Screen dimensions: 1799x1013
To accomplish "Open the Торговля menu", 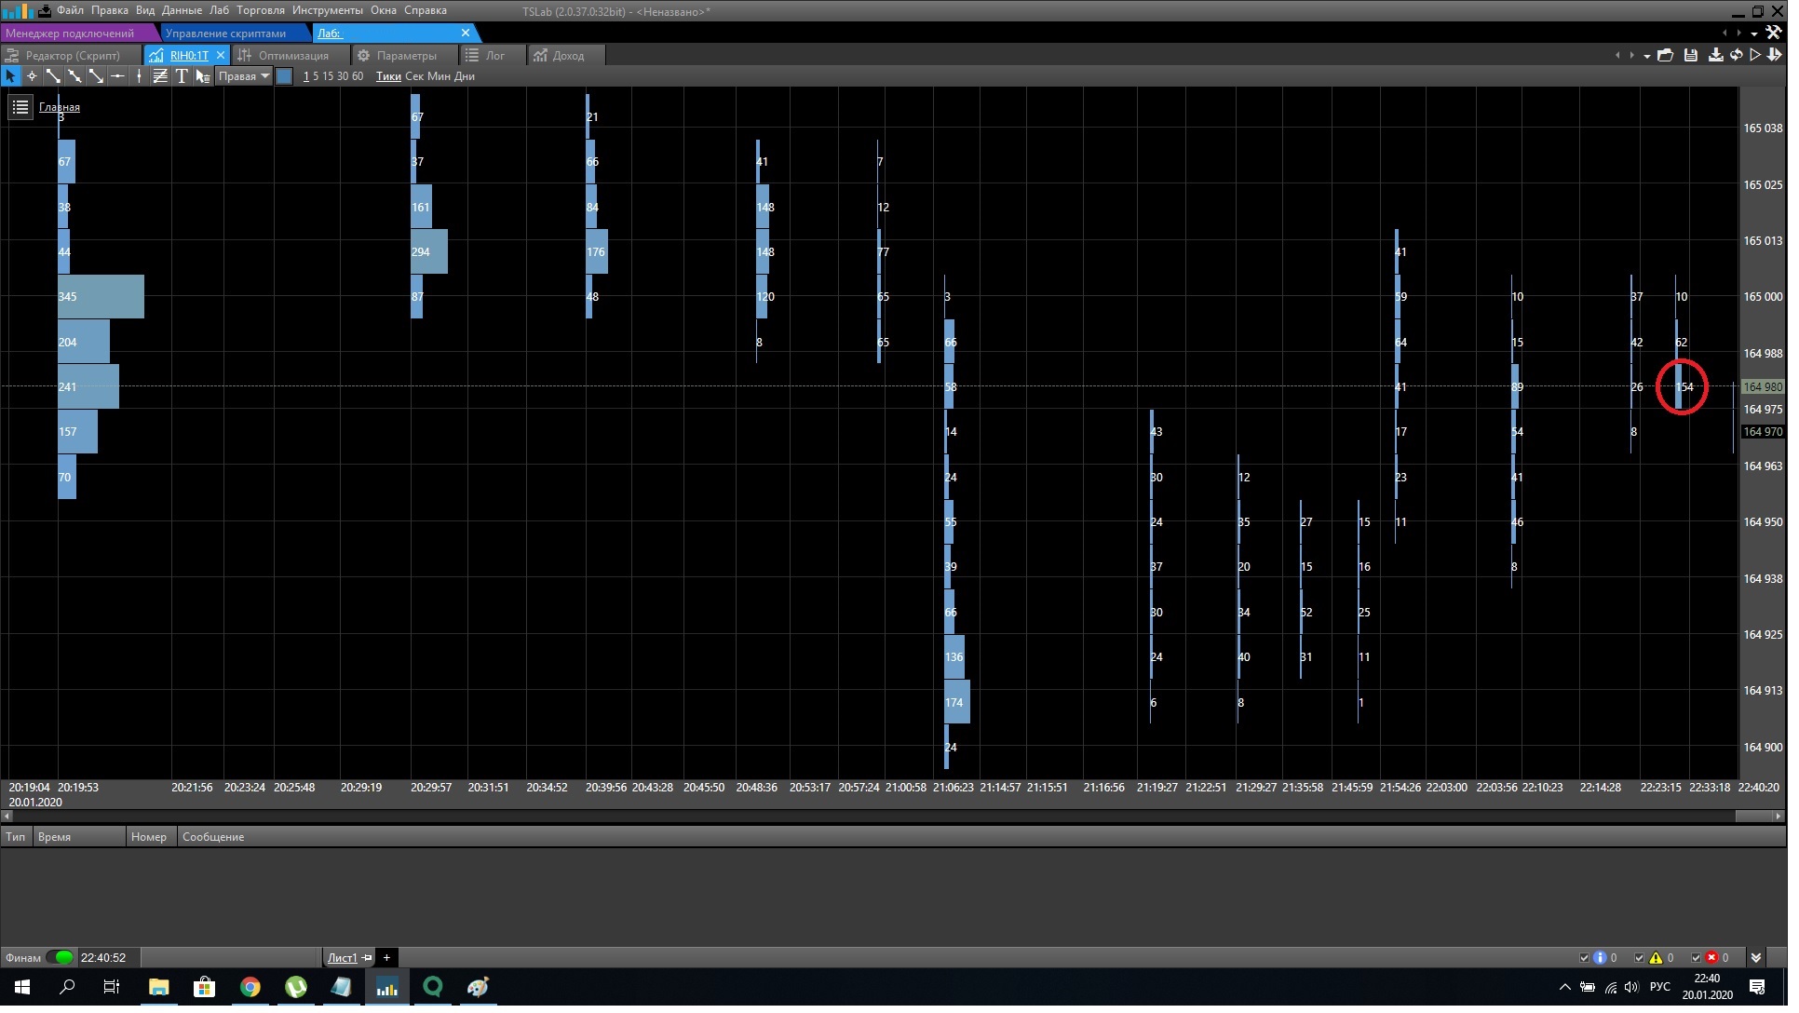I will point(262,10).
